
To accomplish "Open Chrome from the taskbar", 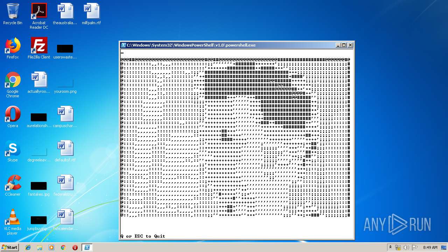I will (63, 247).
